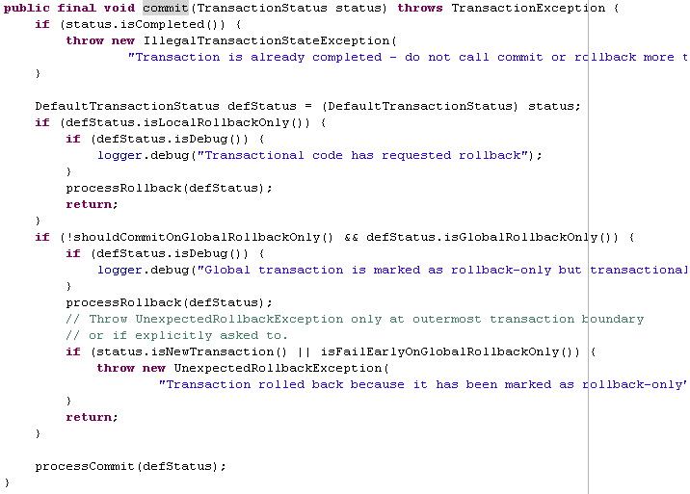
Task: Click the "Global transaction is marked" log string
Action: click(x=441, y=270)
